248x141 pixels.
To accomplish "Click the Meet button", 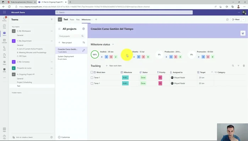I will [236, 20].
